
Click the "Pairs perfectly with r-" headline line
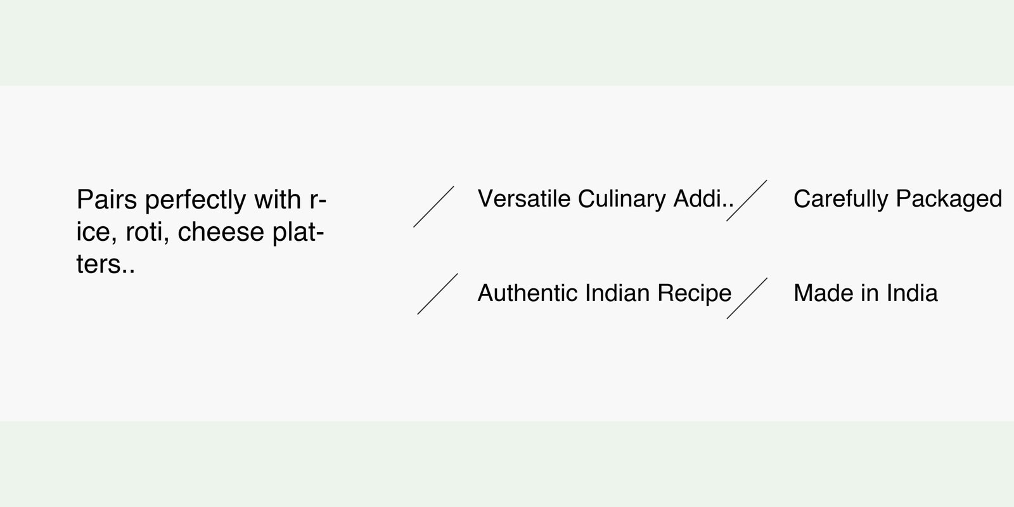point(201,200)
